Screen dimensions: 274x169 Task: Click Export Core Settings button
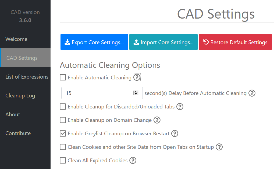[x=94, y=42]
